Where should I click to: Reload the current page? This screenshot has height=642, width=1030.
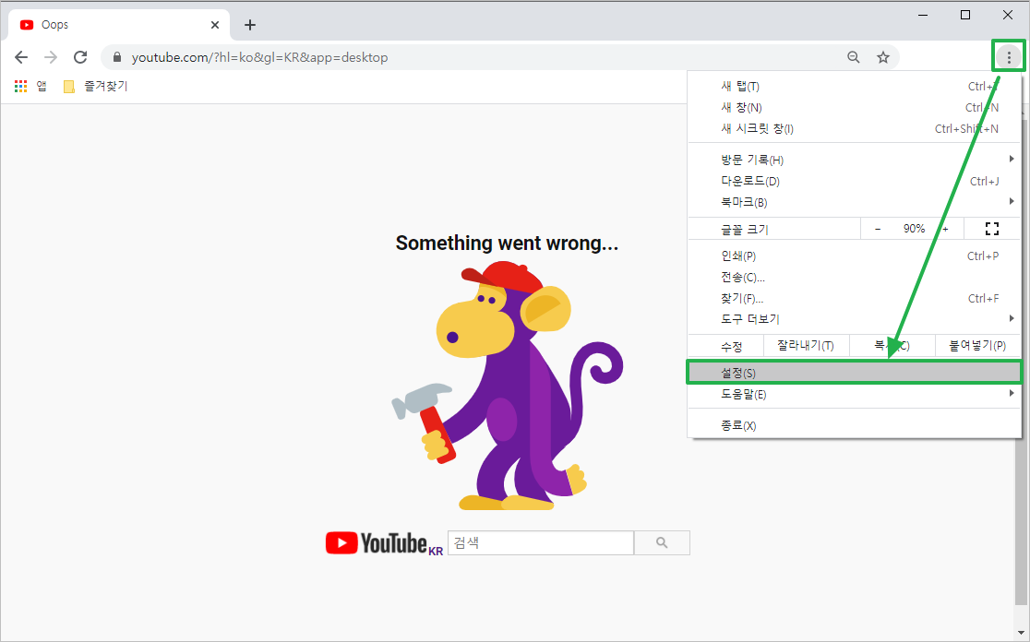tap(80, 56)
